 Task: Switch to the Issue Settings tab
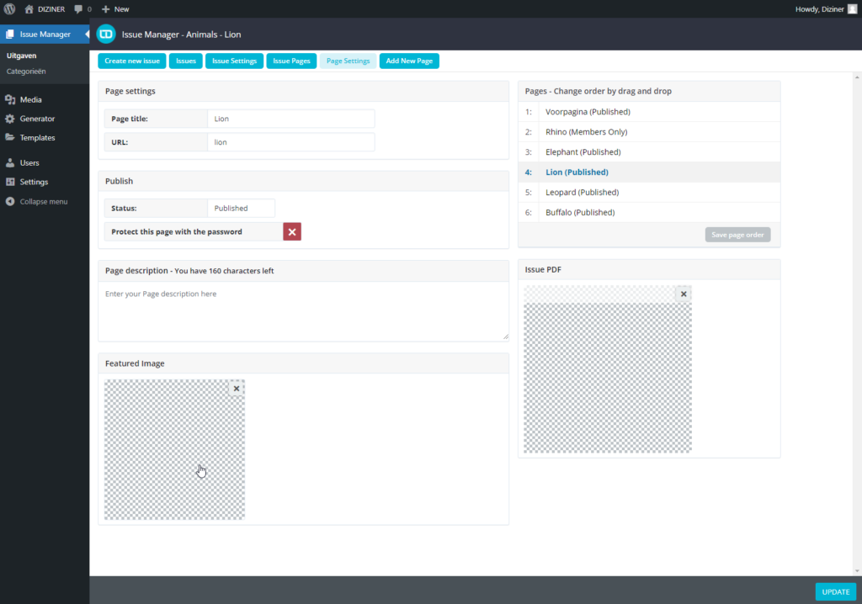pos(234,61)
